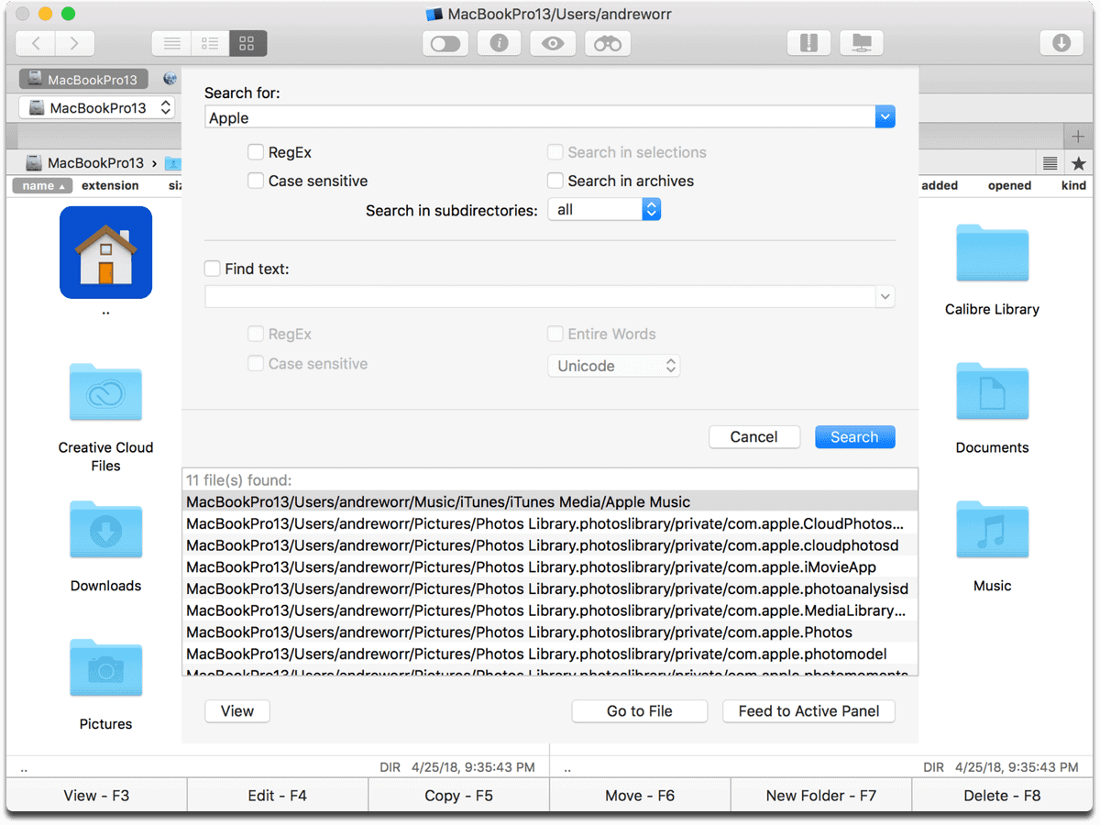
Task: Toggle the Entire Words checkbox
Action: (x=555, y=335)
